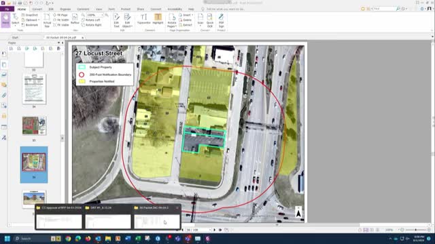Open PDF Sign tool
435x244 pixels.
pyautogui.click(x=221, y=20)
